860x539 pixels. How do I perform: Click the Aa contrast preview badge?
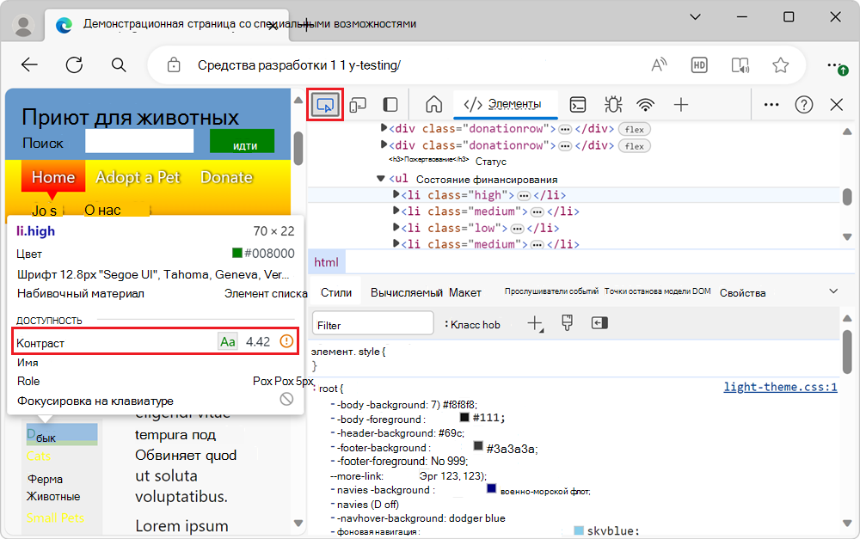point(228,341)
